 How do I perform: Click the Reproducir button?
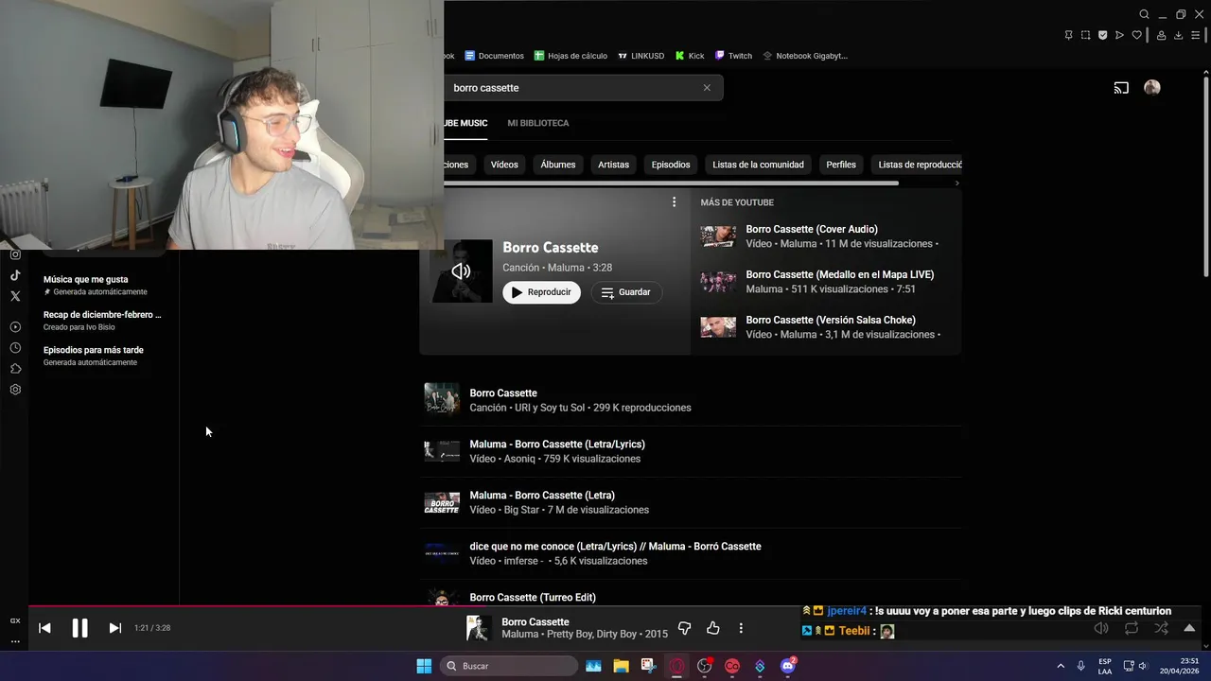coord(541,292)
